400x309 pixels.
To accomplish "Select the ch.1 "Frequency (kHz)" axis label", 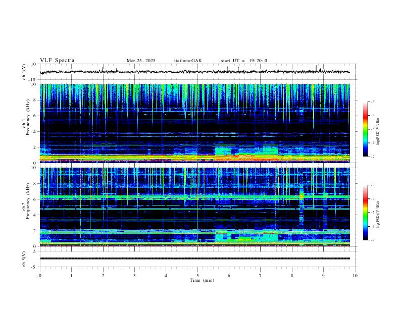I will click(x=28, y=117).
